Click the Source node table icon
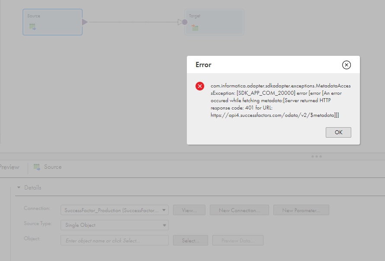385x261 pixels. (32, 27)
